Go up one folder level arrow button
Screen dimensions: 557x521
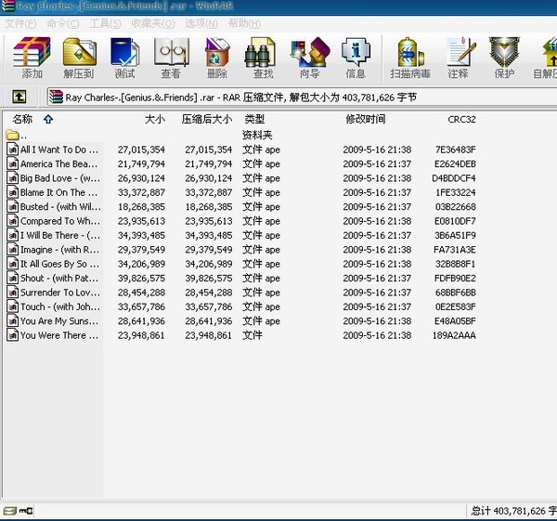(x=19, y=97)
